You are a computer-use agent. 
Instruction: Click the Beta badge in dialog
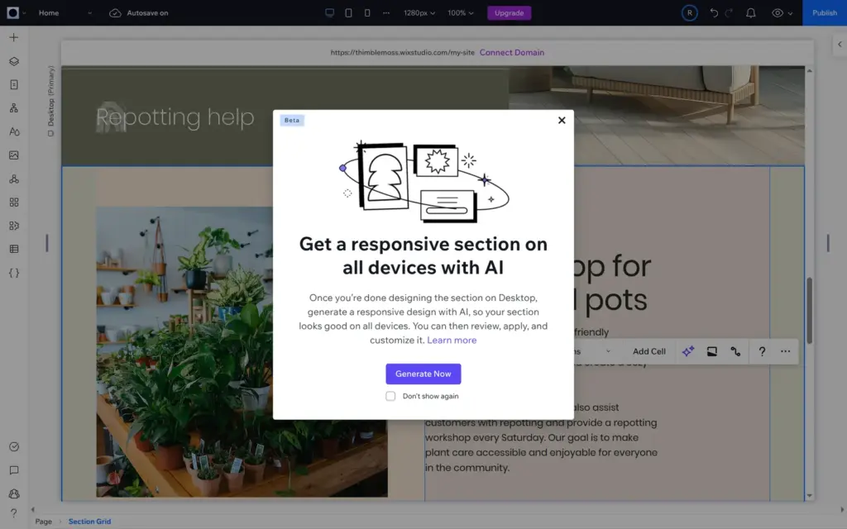point(292,120)
